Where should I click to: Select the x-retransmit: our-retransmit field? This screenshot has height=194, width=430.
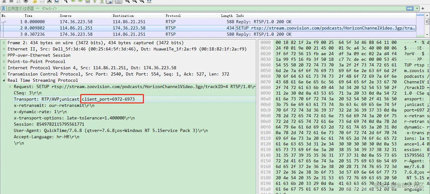pyautogui.click(x=54, y=106)
